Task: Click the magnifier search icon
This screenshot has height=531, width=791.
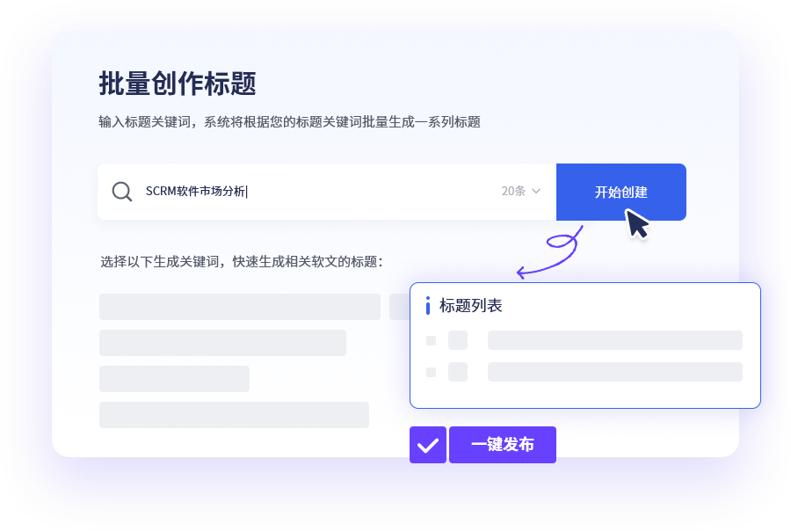Action: point(122,192)
